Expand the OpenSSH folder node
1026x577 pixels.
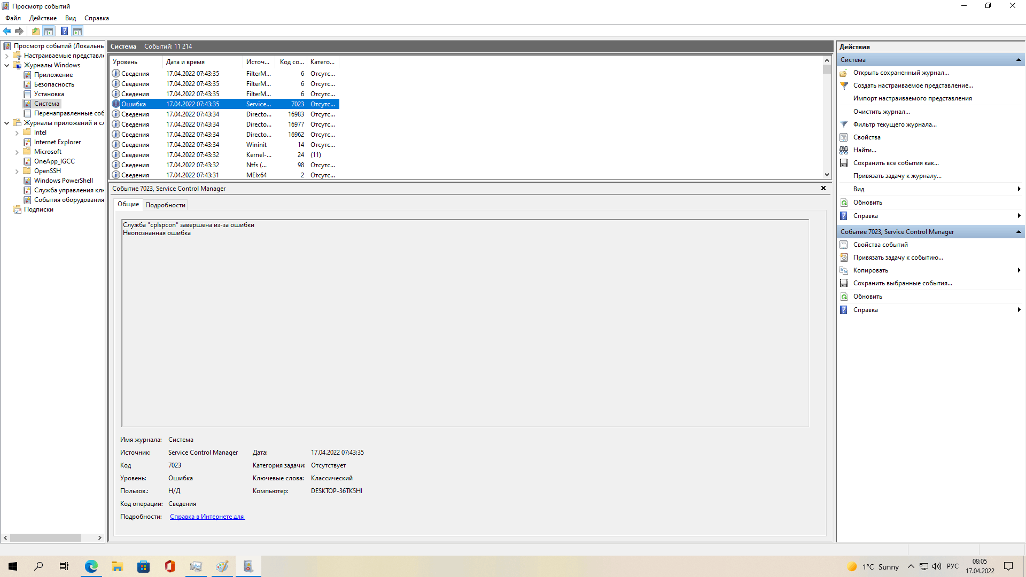click(x=17, y=171)
